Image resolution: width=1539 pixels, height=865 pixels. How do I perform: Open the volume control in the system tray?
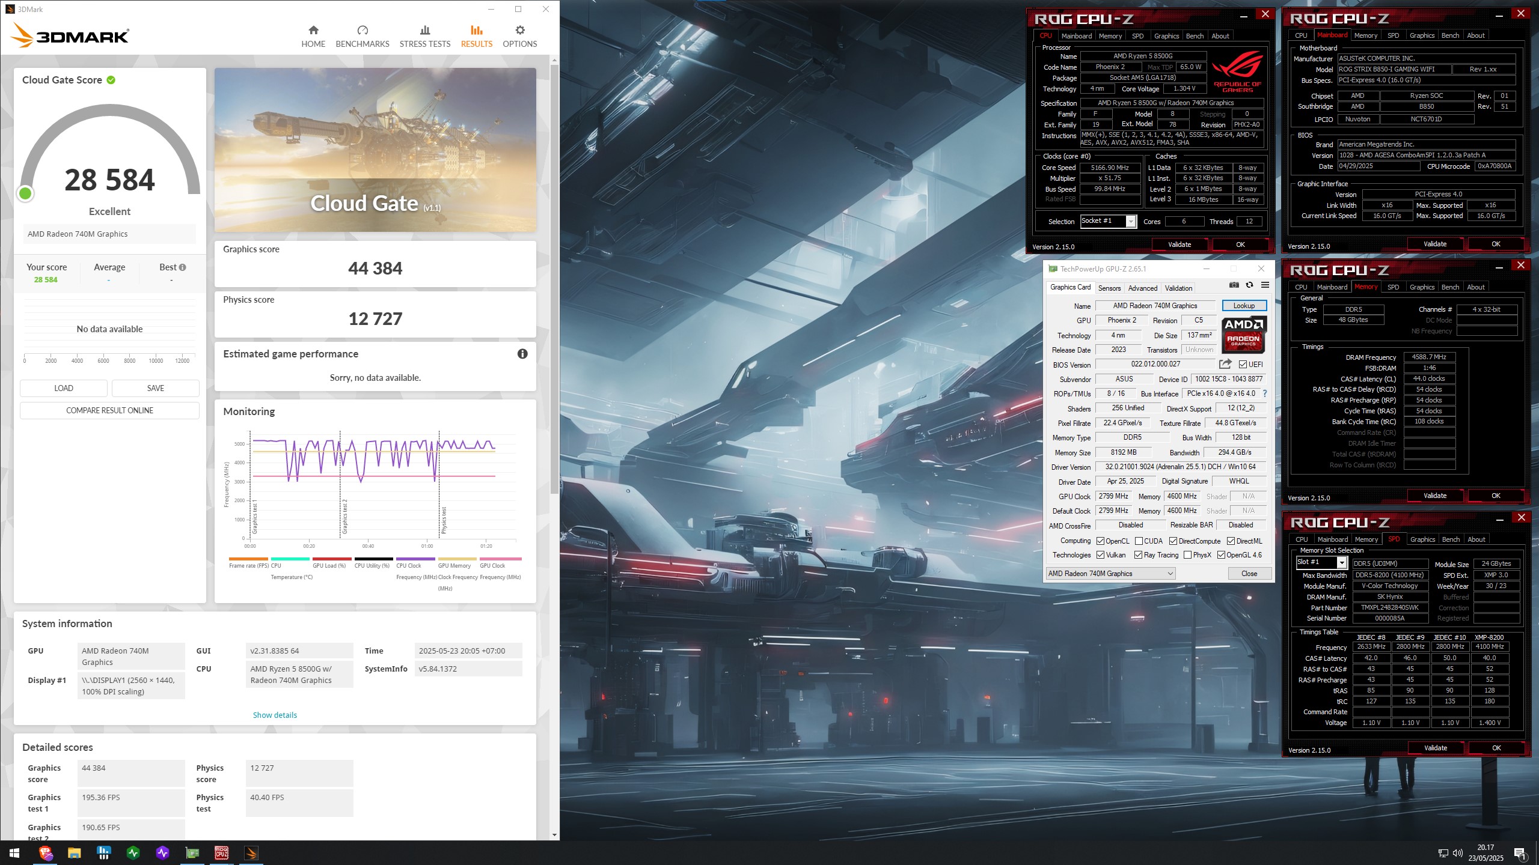coord(1458,853)
